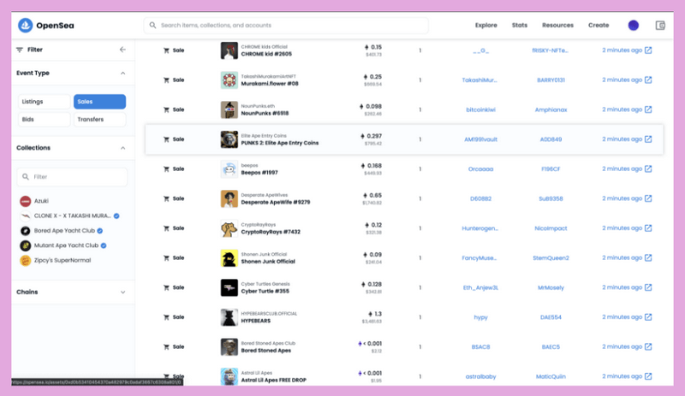Open the Murakami.flower #08 thumbnail
The image size is (685, 396).
point(229,80)
